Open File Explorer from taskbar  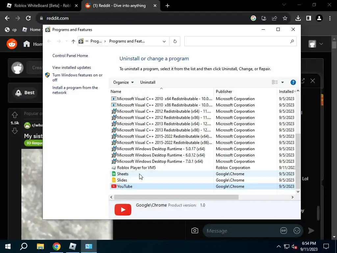point(40,246)
